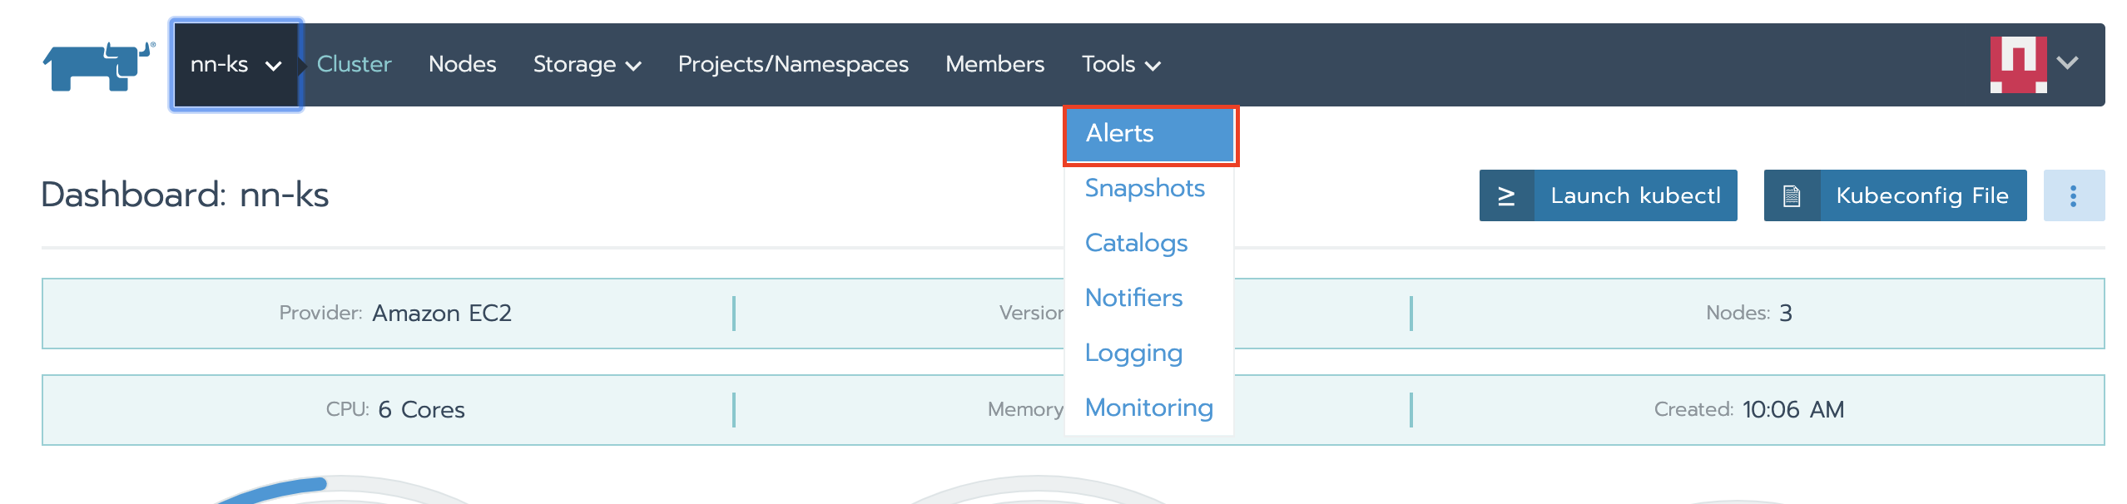Image resolution: width=2127 pixels, height=504 pixels.
Task: Open the nn-ks cluster selector dropdown
Action: coord(236,65)
